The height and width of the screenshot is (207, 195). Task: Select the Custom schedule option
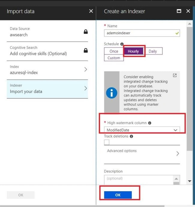tap(114, 58)
